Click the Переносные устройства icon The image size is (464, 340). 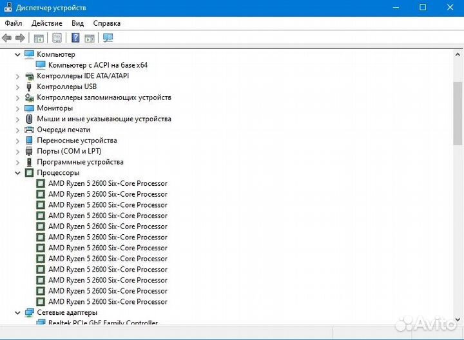[x=29, y=141]
